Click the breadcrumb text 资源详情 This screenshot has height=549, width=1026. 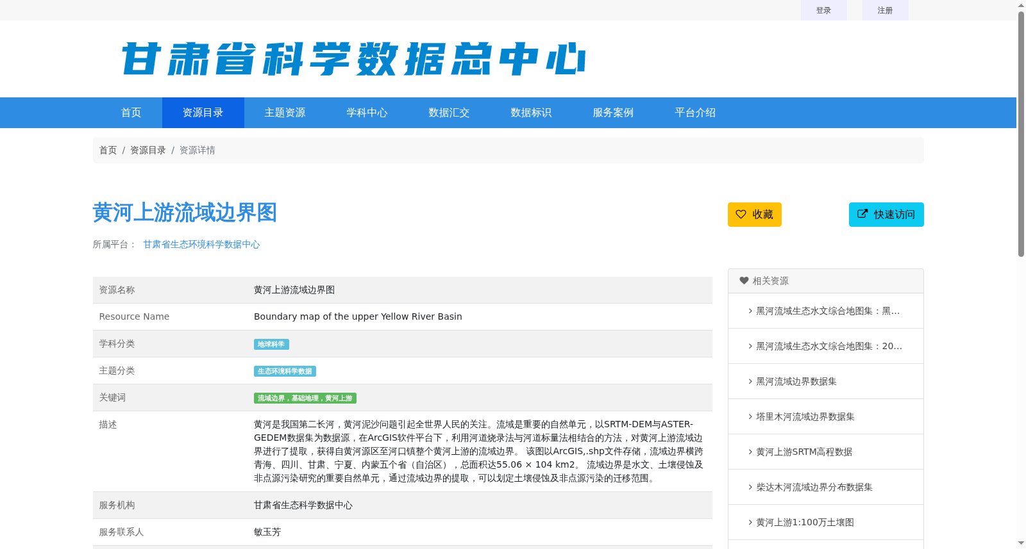(x=198, y=150)
